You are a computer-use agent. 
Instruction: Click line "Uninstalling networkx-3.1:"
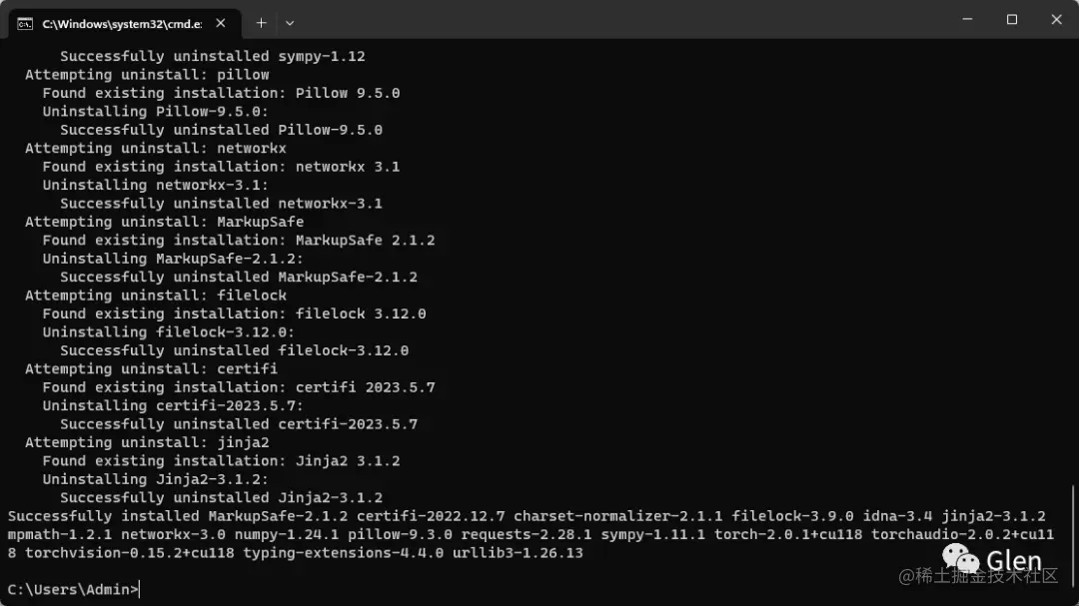[156, 185]
